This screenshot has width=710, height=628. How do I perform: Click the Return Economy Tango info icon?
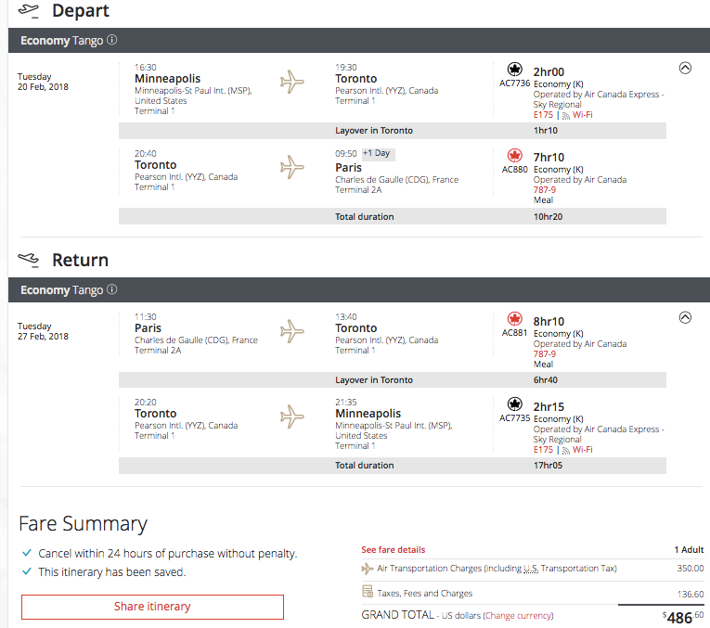[x=112, y=290]
